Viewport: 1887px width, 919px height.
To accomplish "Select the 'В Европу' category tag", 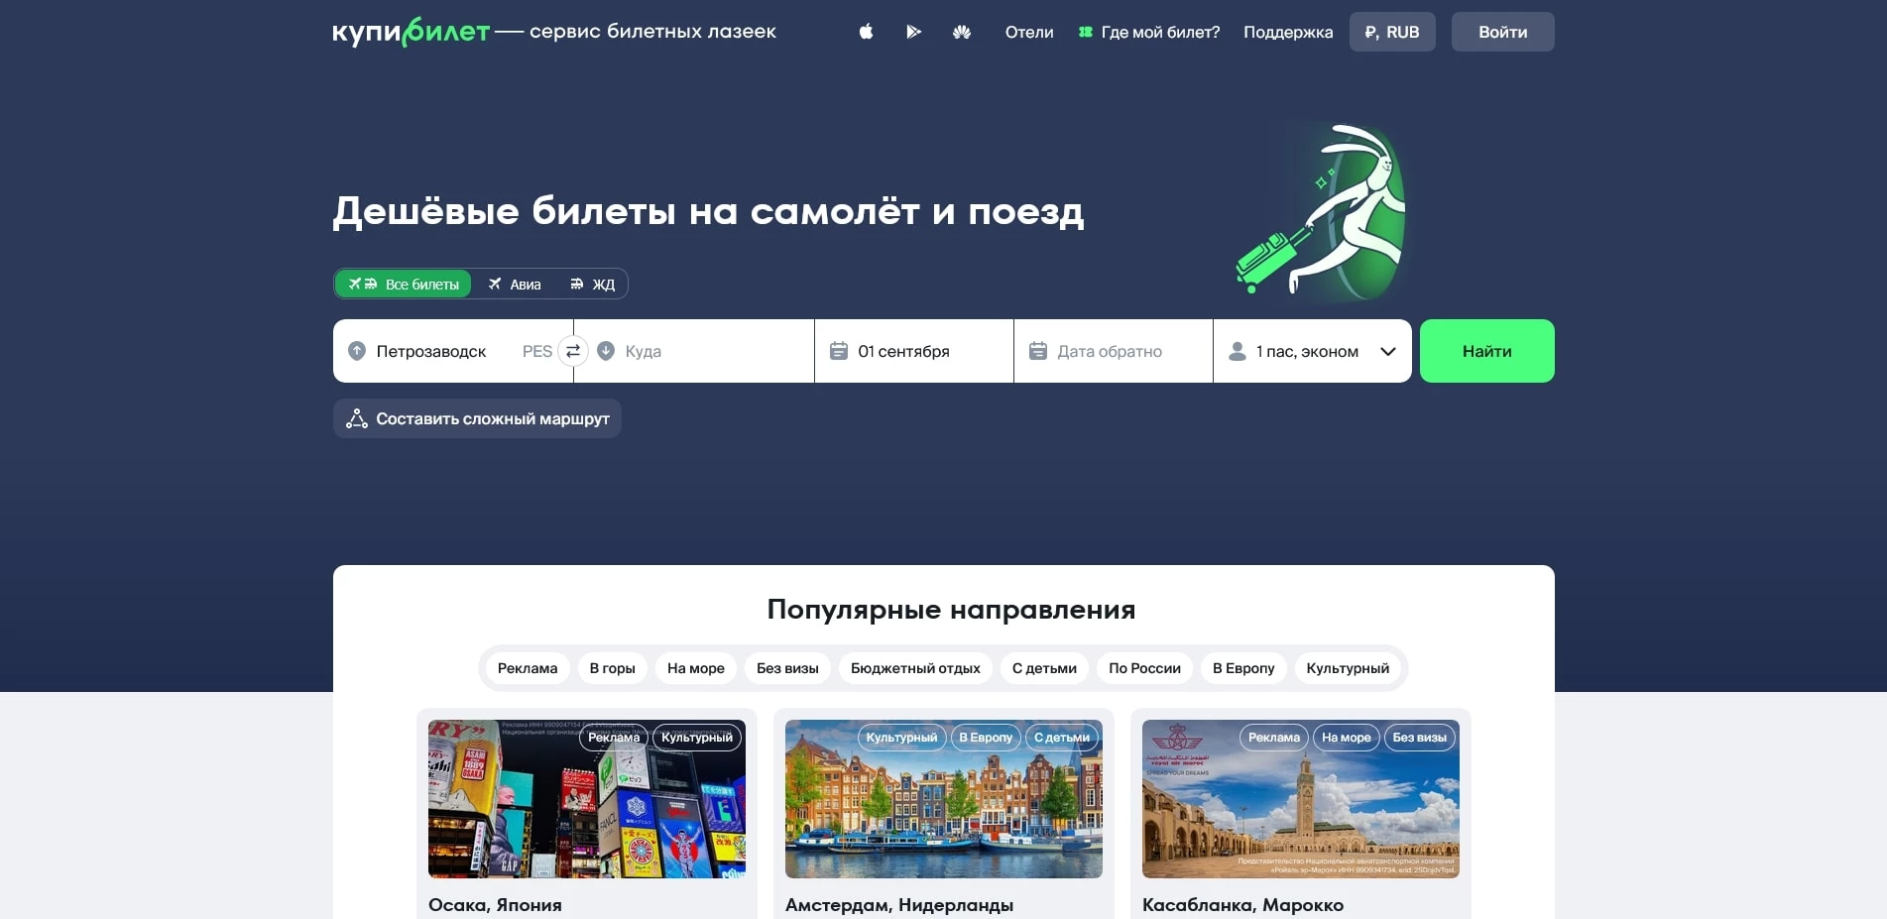I will [x=1242, y=668].
